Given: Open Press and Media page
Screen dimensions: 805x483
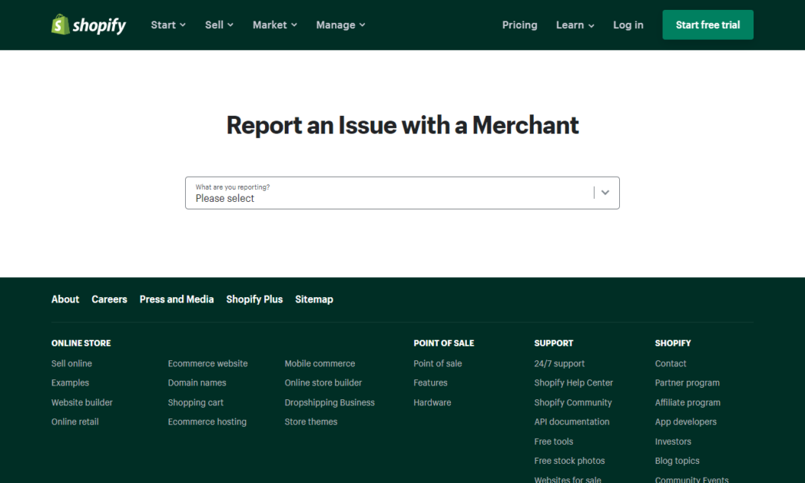Looking at the screenshot, I should point(177,299).
